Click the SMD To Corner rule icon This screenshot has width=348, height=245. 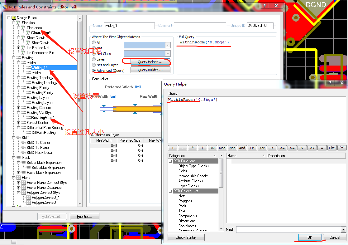(x=24, y=143)
